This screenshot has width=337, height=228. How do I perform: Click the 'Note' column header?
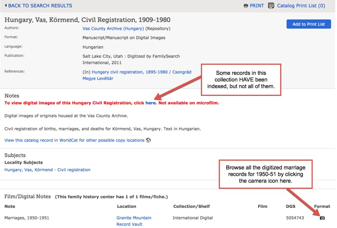(10, 206)
